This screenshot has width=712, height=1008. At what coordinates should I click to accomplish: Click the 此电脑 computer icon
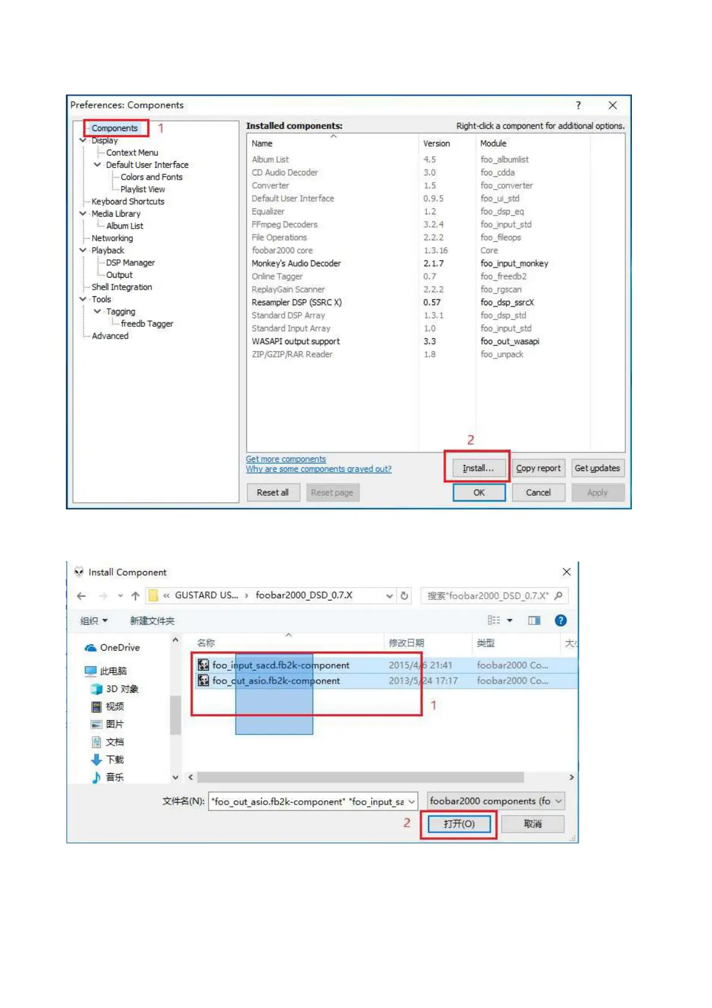(91, 671)
